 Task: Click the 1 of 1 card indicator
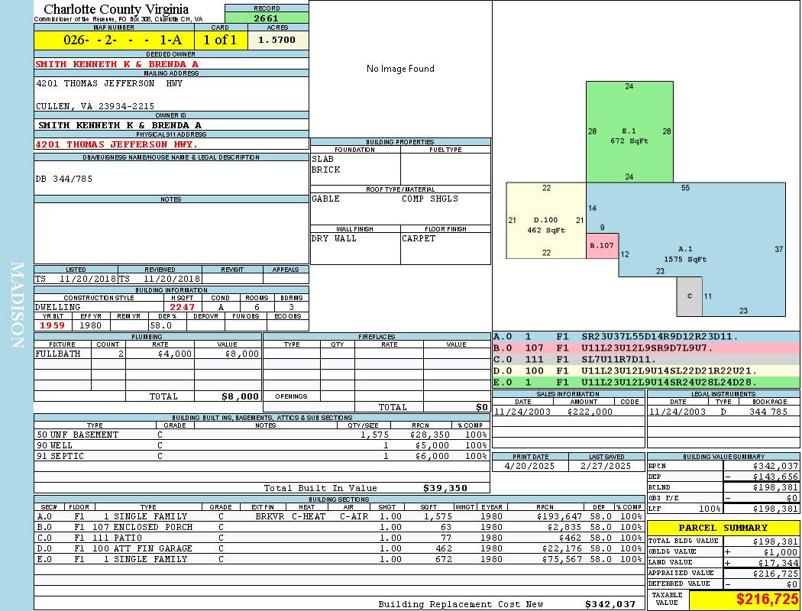220,40
